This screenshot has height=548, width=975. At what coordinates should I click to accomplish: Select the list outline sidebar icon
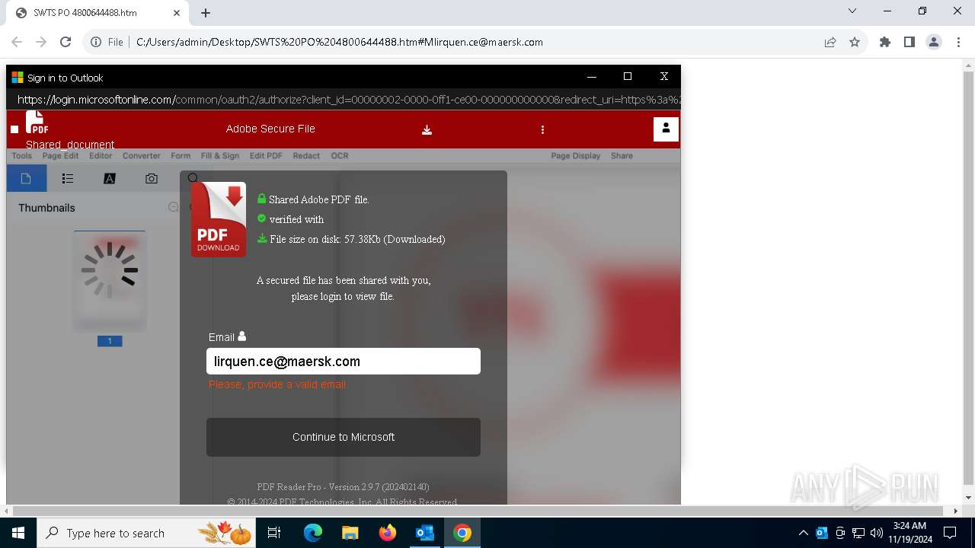tap(68, 178)
